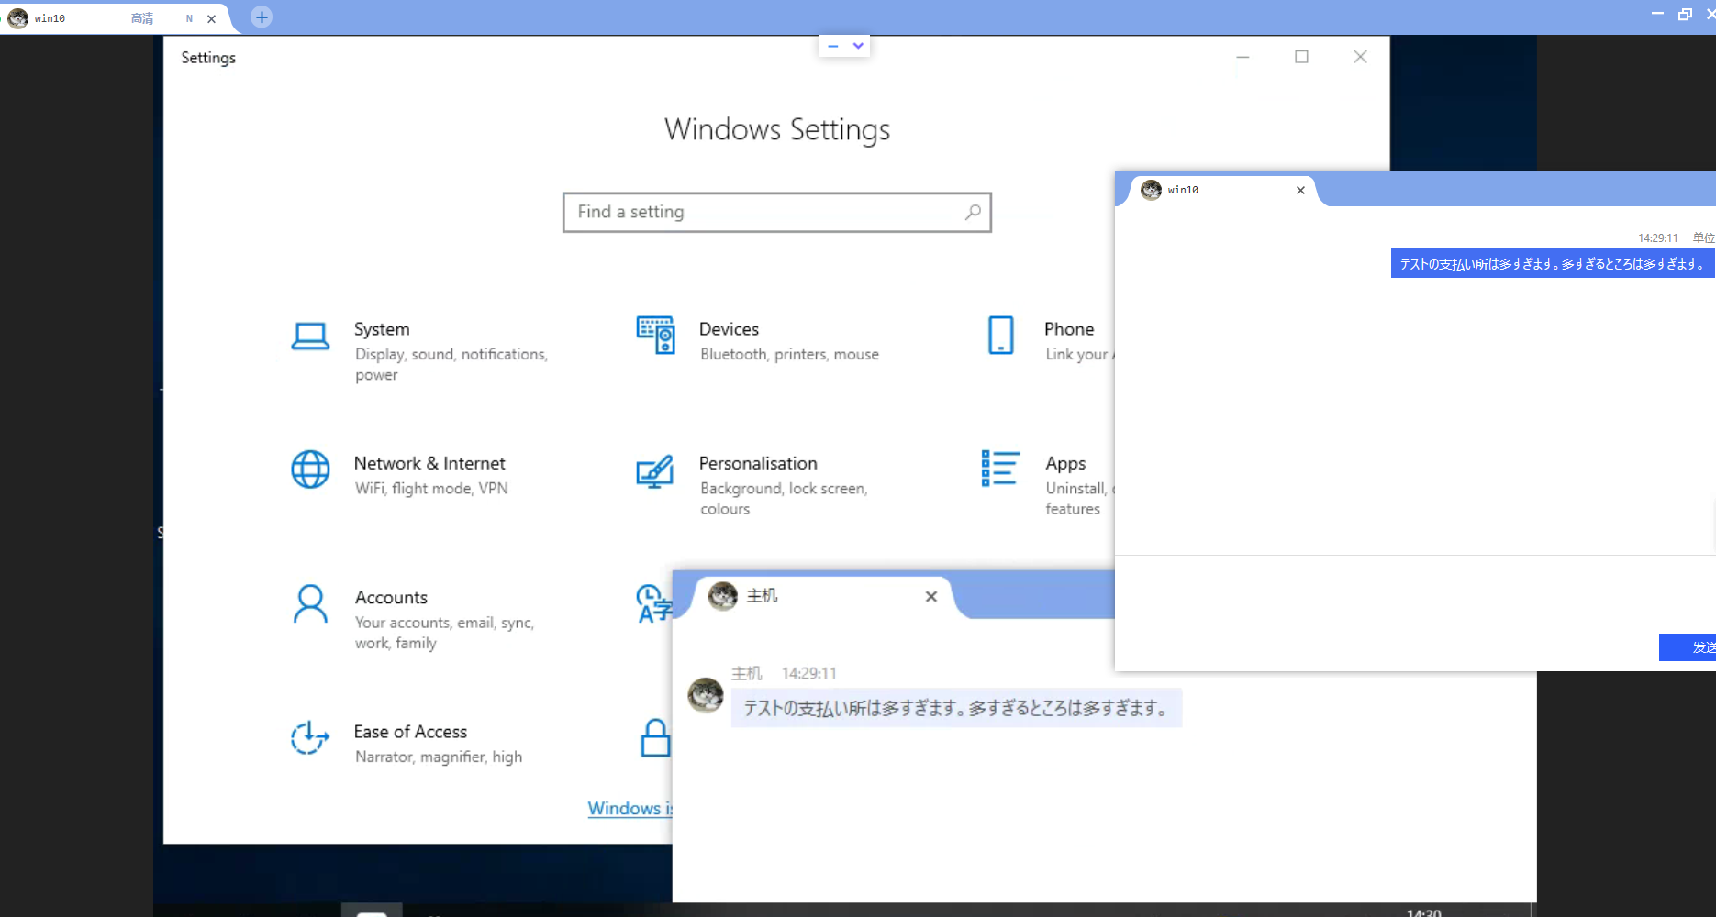Click 'Narrator, magnifier, high' description
The width and height of the screenshot is (1716, 917).
click(x=439, y=757)
